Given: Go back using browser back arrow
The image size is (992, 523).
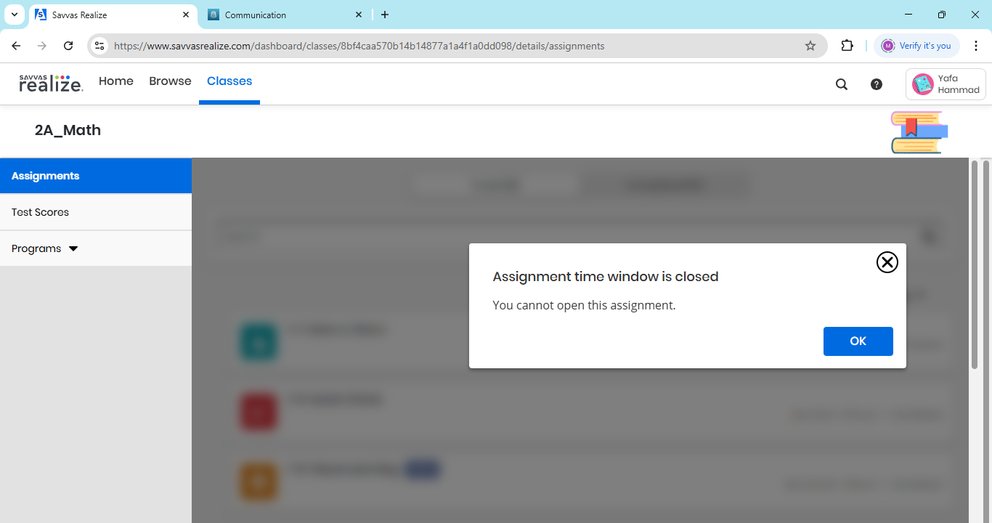Looking at the screenshot, I should point(16,46).
